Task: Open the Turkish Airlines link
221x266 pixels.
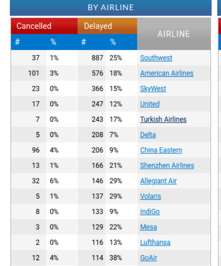Action: click(x=163, y=119)
